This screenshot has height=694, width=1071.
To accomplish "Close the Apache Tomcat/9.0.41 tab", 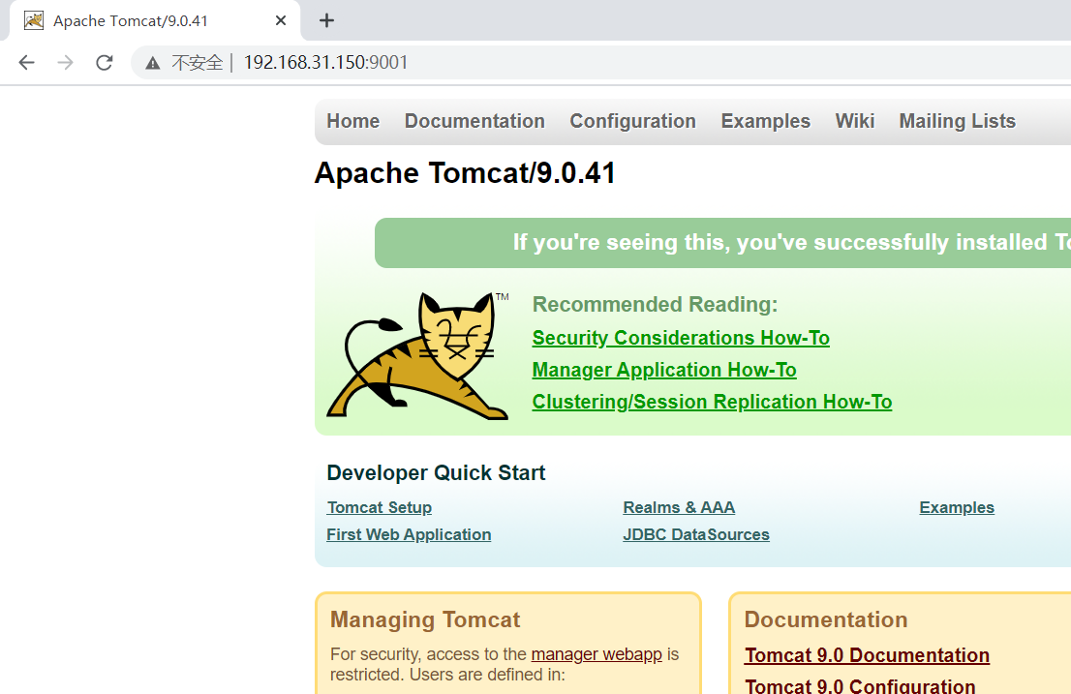I will tap(280, 20).
